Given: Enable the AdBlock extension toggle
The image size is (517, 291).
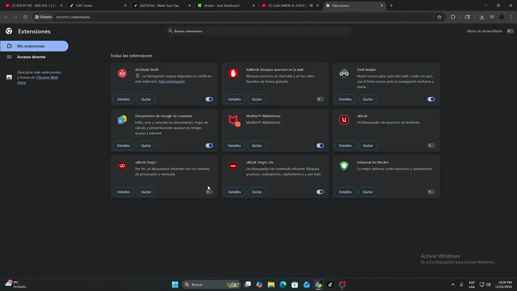Looking at the screenshot, I should pyautogui.click(x=320, y=99).
